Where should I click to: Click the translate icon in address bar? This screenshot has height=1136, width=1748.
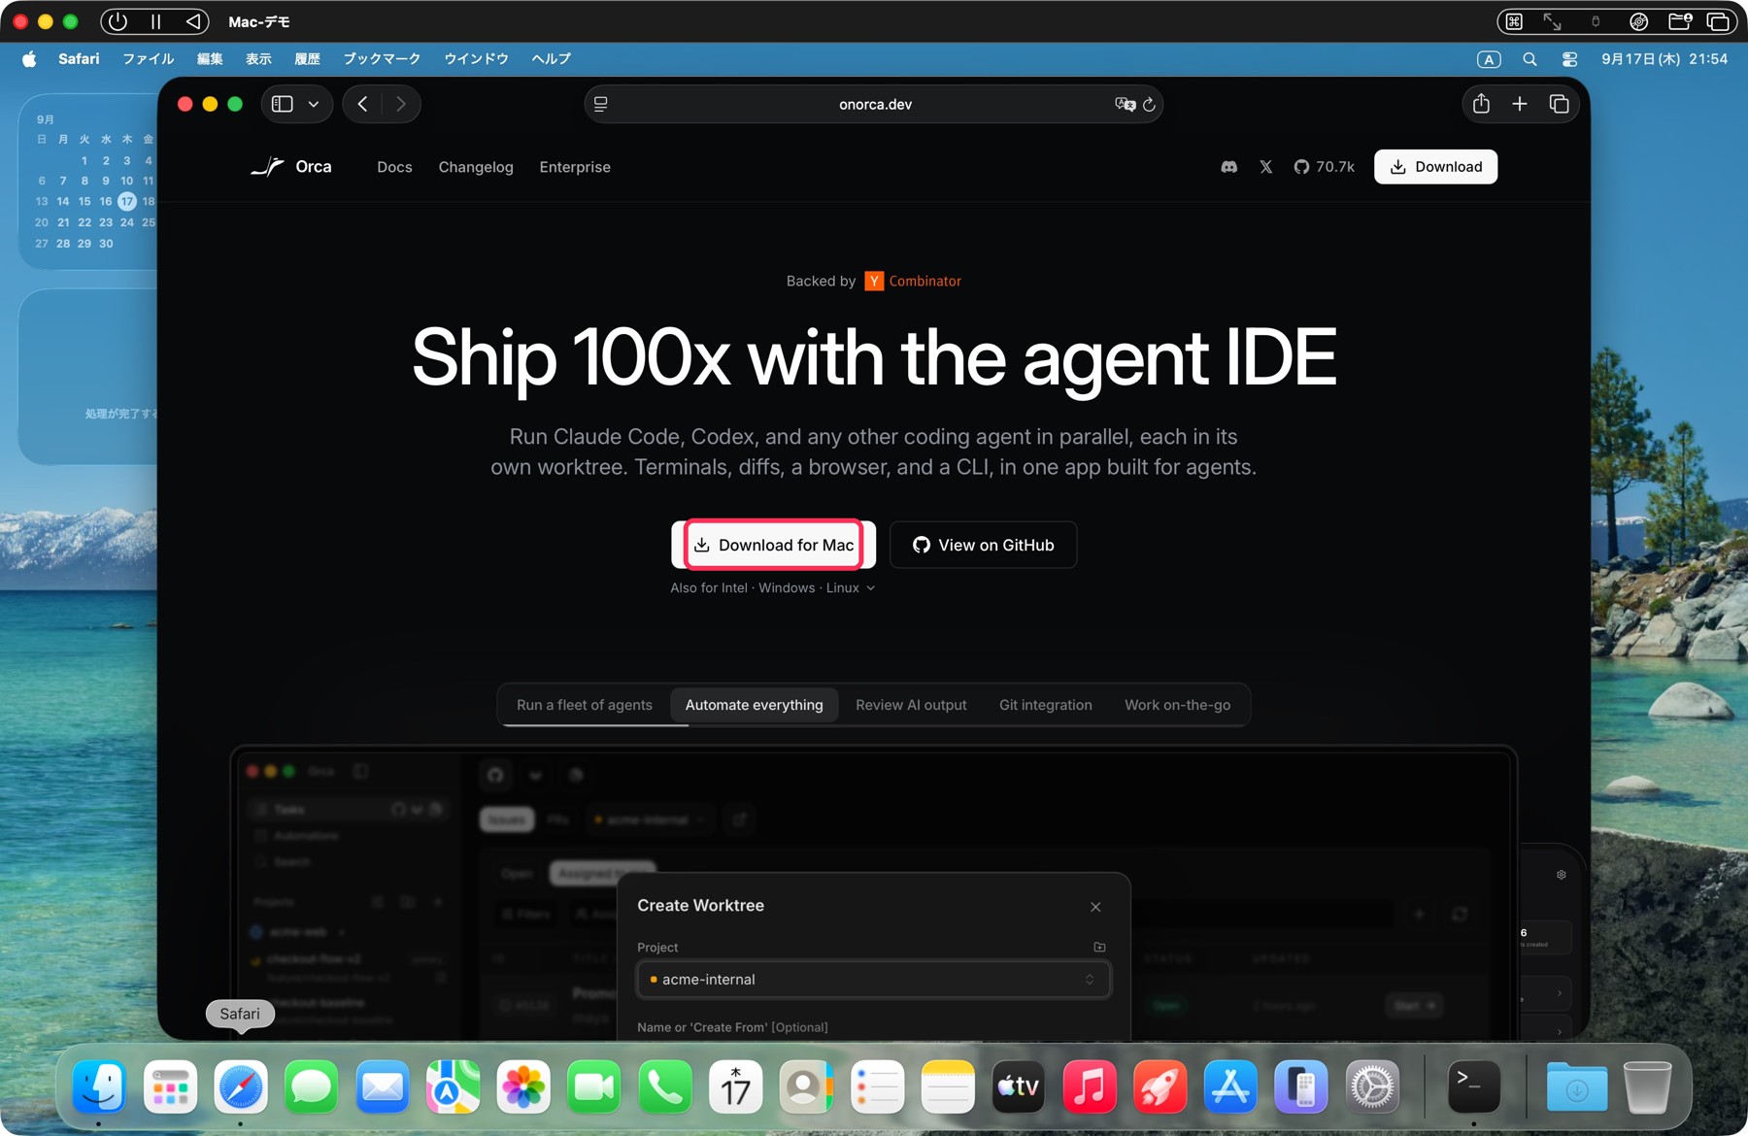point(1125,104)
